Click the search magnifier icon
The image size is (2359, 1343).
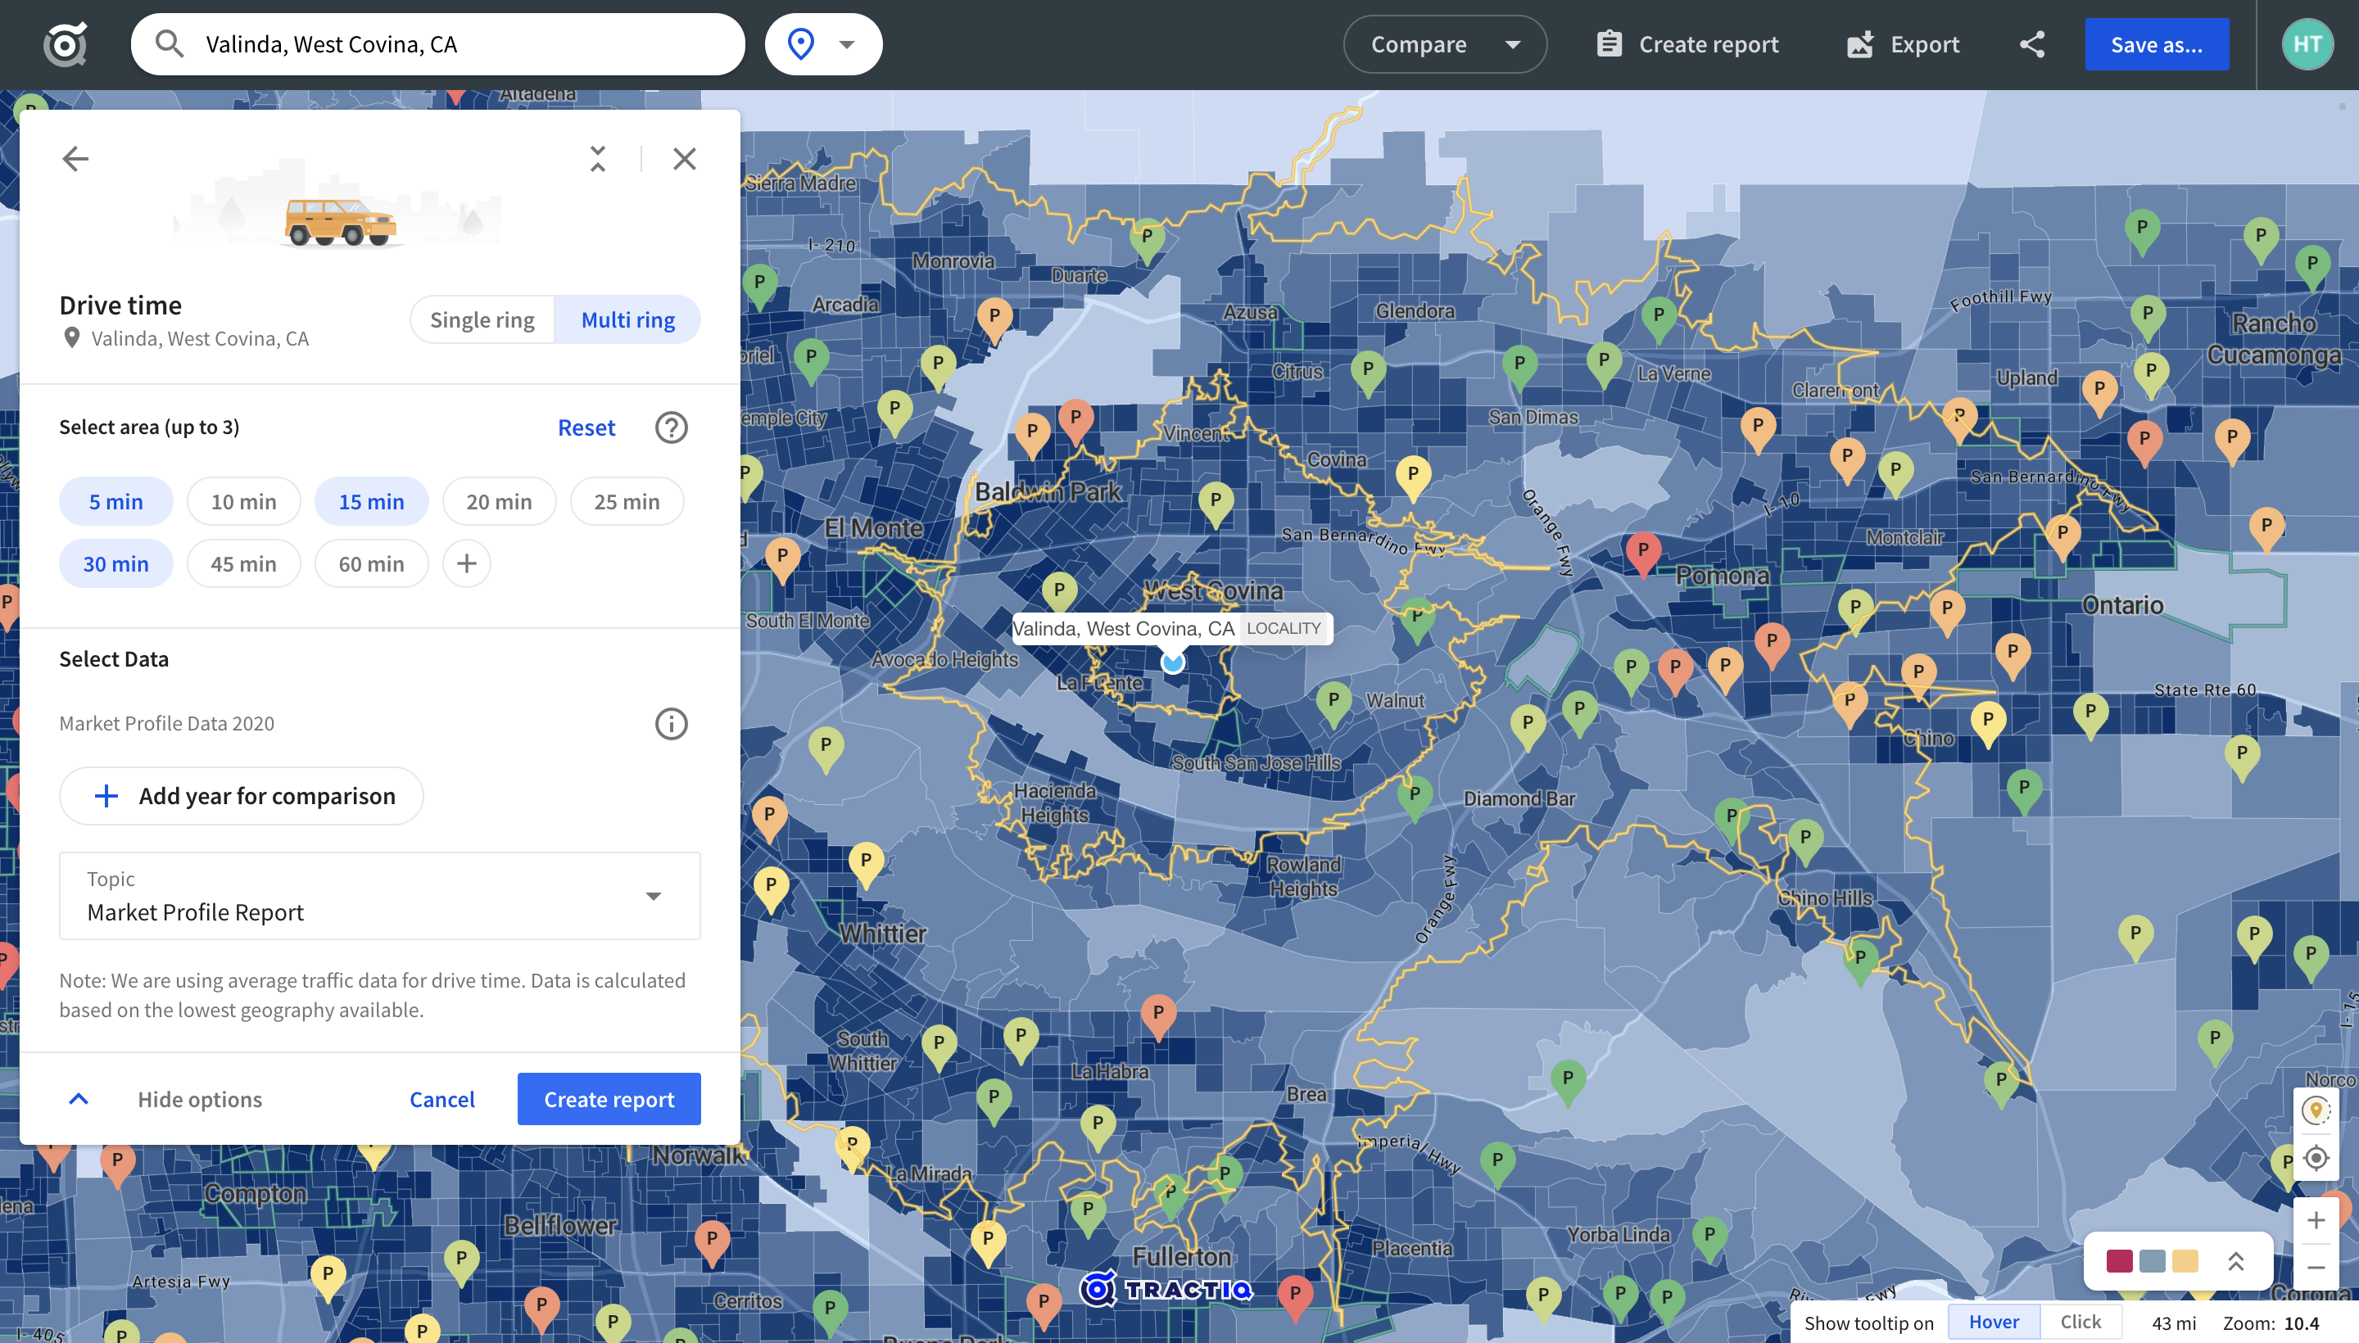click(x=169, y=44)
